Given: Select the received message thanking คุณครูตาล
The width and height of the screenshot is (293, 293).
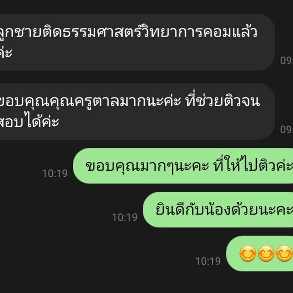Looking at the screenshot, I should tap(137, 111).
